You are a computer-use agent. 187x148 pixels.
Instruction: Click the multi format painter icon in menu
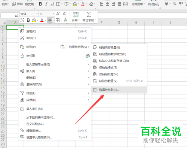[88, 56]
